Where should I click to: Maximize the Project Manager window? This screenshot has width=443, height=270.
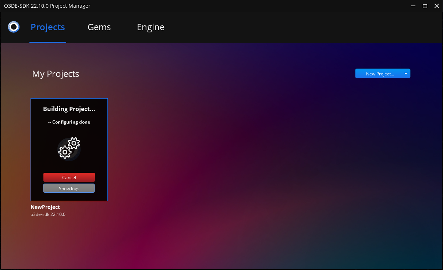425,6
